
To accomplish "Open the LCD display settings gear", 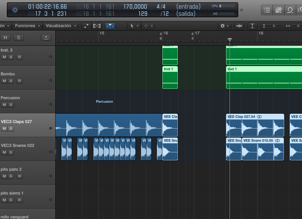I will (x=15, y=10).
